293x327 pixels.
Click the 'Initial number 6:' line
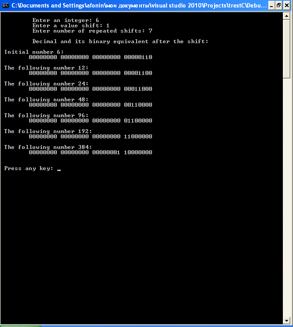tap(34, 52)
